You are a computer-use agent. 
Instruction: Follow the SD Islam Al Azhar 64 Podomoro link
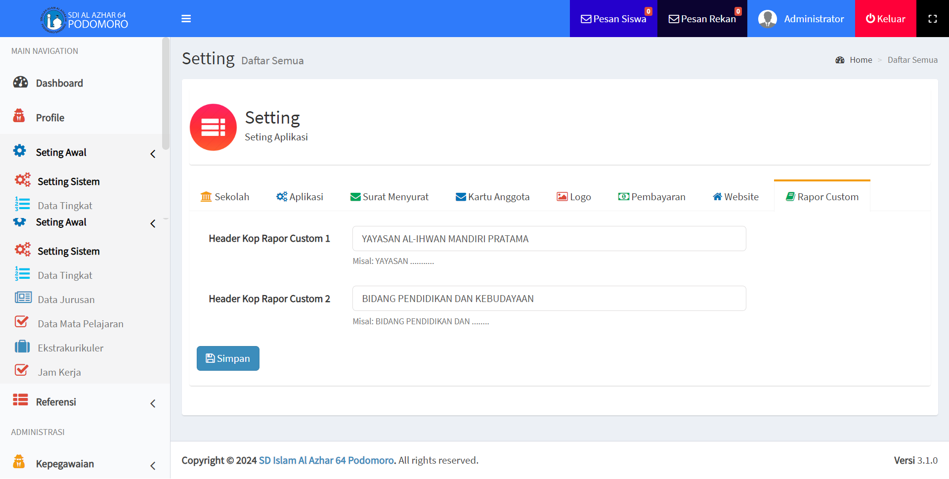pyautogui.click(x=326, y=461)
